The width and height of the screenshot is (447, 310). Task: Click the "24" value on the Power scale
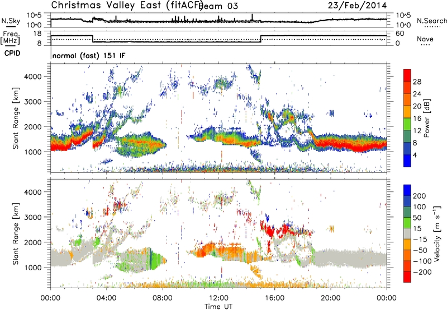[x=417, y=94]
